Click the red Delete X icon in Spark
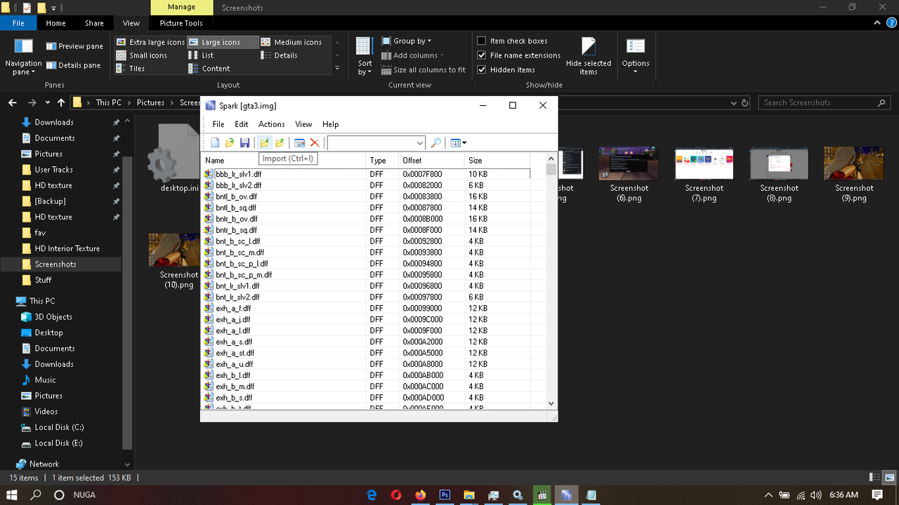The width and height of the screenshot is (899, 505). pos(315,143)
